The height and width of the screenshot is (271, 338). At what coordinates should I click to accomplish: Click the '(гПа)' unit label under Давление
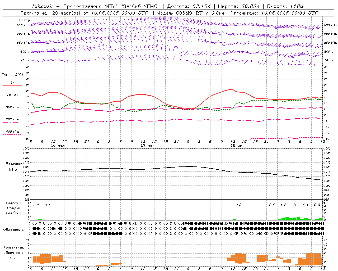tap(13, 169)
